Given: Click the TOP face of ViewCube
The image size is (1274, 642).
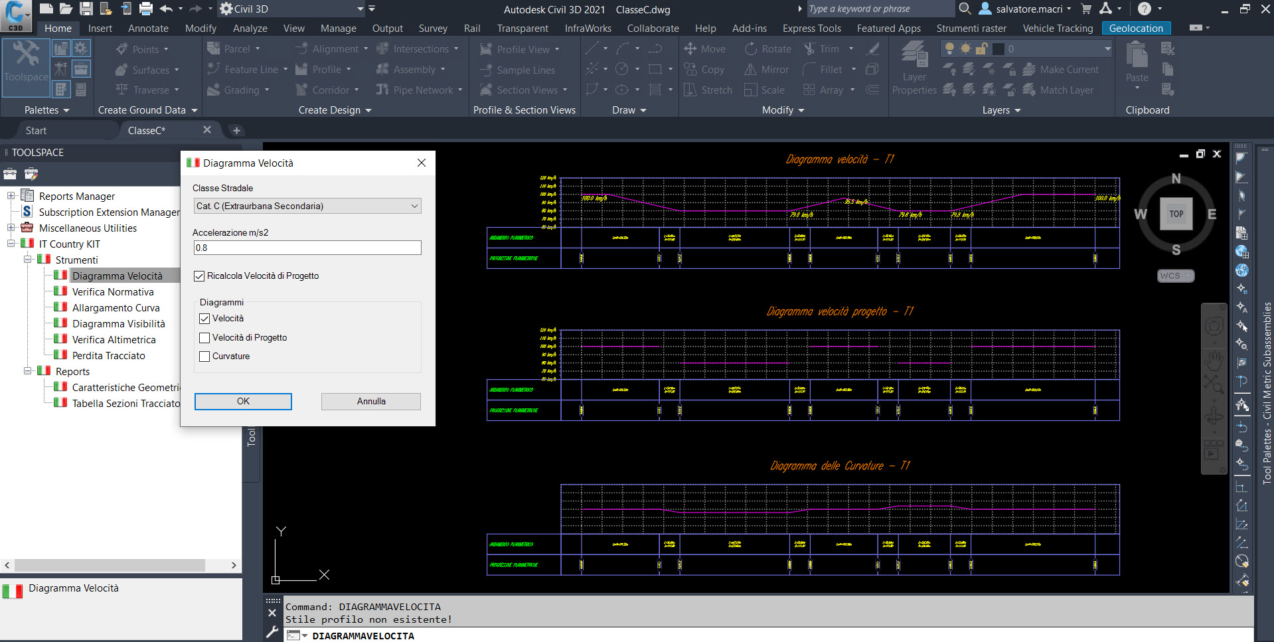Looking at the screenshot, I should click(1176, 214).
